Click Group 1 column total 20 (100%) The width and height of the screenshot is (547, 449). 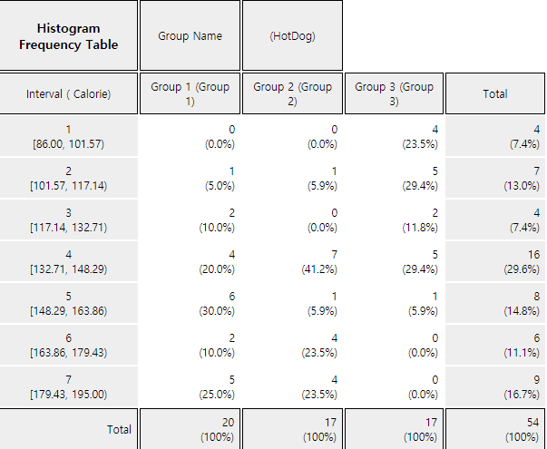click(x=190, y=429)
